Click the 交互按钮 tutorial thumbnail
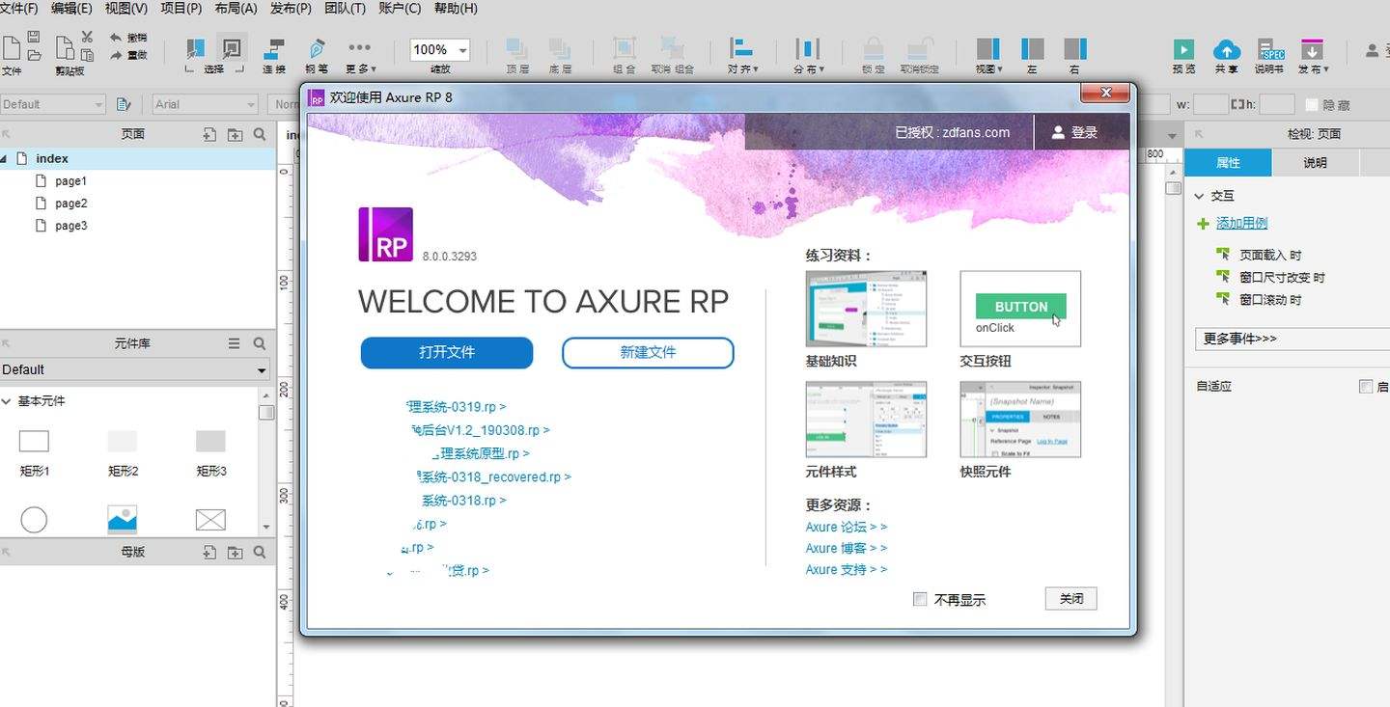 click(1020, 309)
